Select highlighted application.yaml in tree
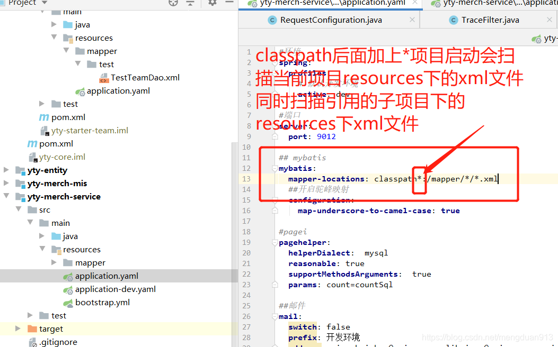 [x=107, y=276]
